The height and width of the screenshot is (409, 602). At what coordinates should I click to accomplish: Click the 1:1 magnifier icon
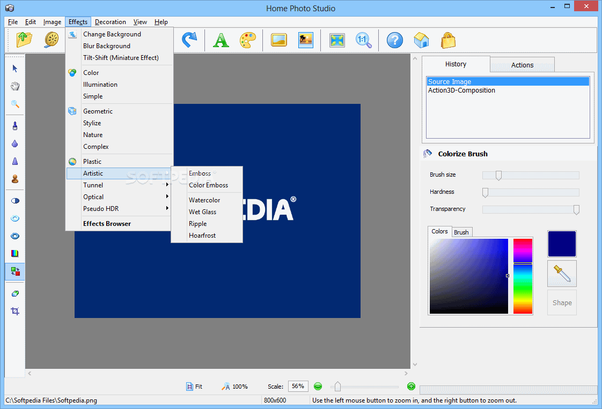(364, 40)
